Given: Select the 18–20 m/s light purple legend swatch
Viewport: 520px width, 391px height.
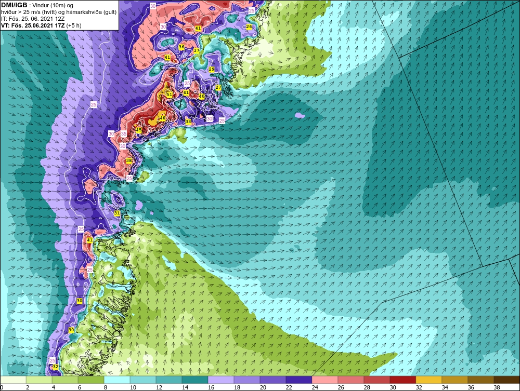Looking at the screenshot, I should click(247, 380).
